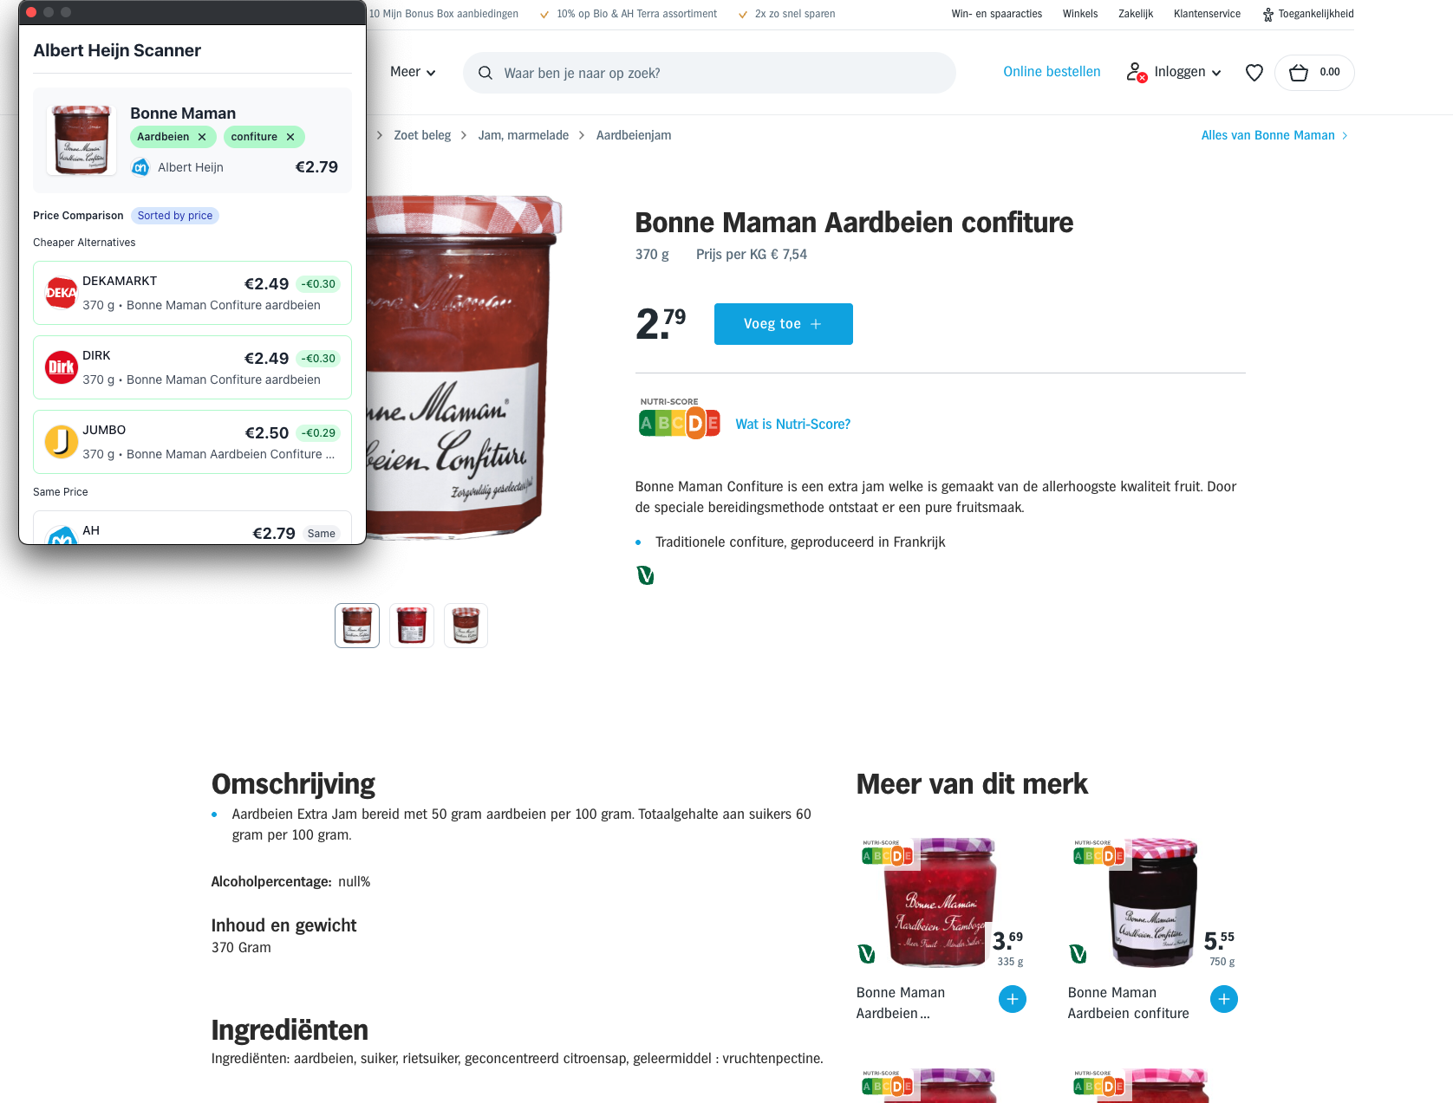Select the second product thumbnail image
Screen dimensions: 1453x1103
412,626
